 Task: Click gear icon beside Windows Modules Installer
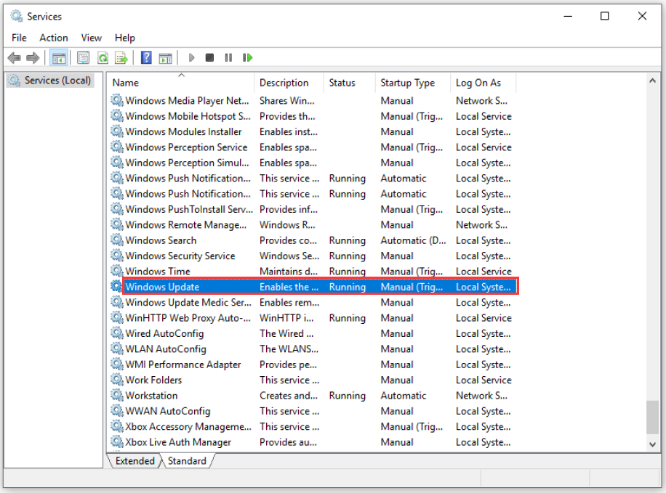point(116,131)
